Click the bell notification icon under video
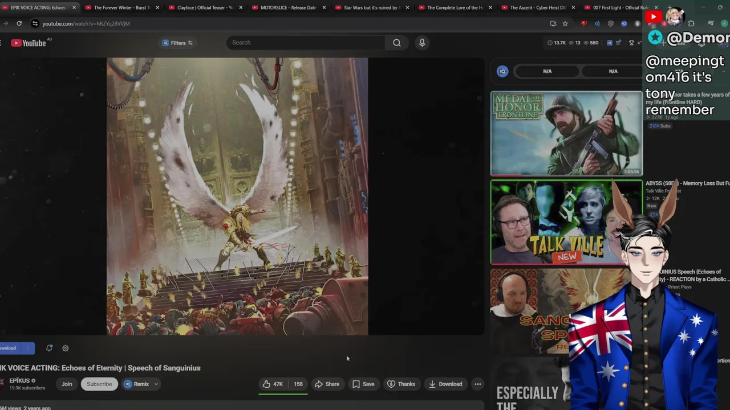 pyautogui.click(x=49, y=348)
